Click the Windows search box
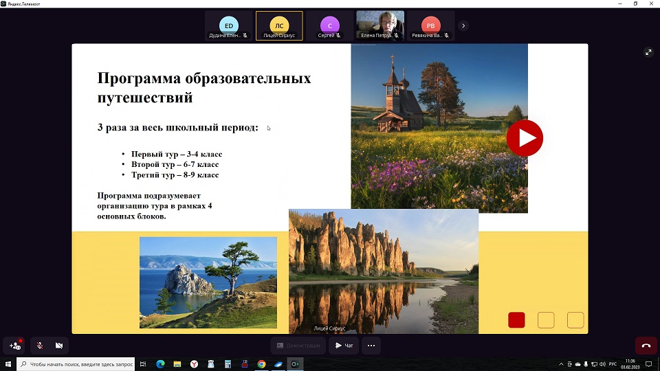Image resolution: width=660 pixels, height=371 pixels. [x=76, y=364]
